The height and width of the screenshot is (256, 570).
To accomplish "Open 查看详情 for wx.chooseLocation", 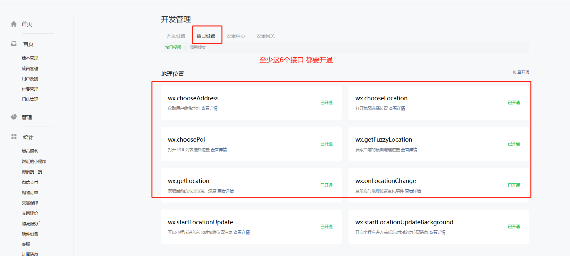I will [x=397, y=108].
